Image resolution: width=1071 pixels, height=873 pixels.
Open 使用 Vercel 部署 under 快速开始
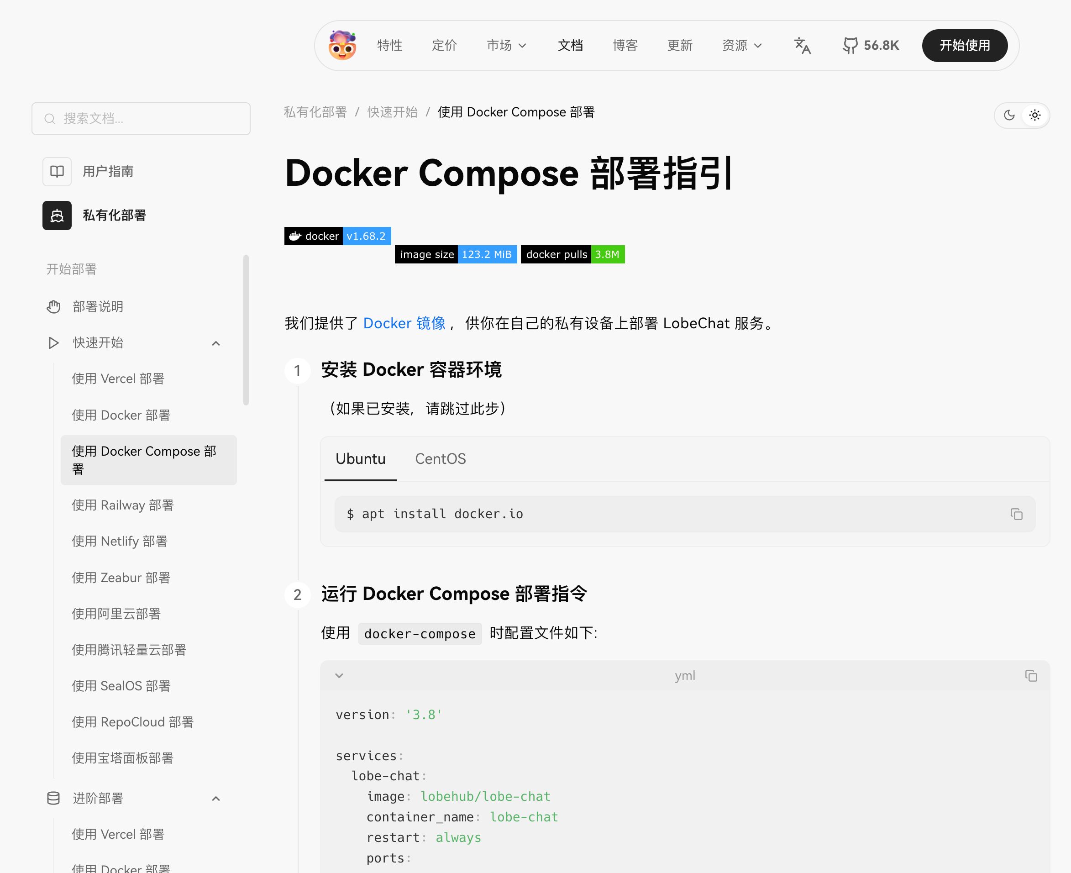click(x=118, y=379)
